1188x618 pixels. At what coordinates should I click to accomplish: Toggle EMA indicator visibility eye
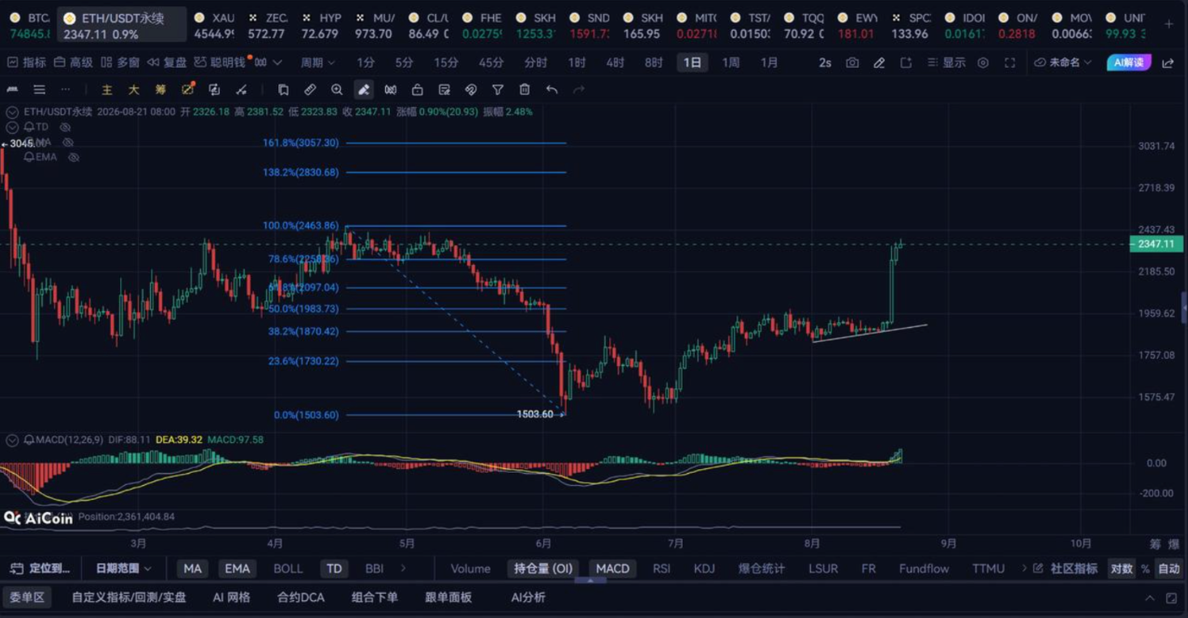[74, 157]
